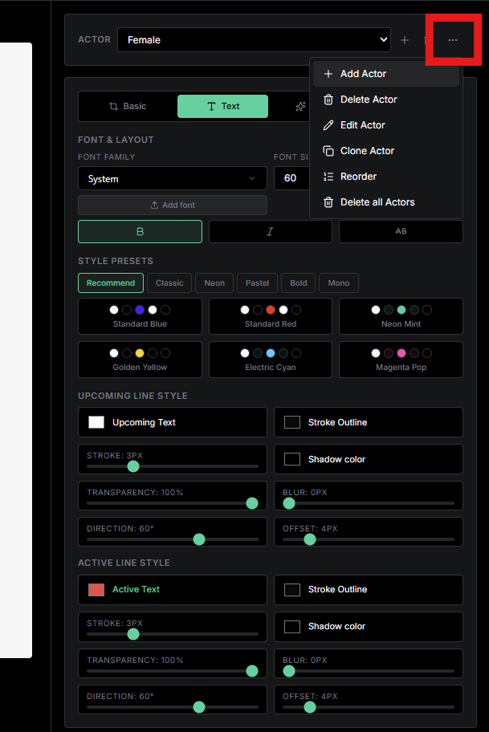The height and width of the screenshot is (732, 489).
Task: Apply the Standard Red preset
Action: (271, 316)
